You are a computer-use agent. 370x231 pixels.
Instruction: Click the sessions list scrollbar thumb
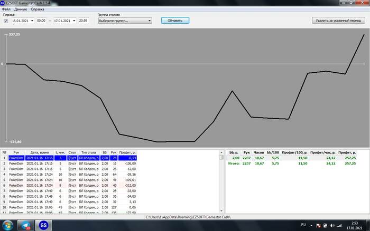click(221, 157)
